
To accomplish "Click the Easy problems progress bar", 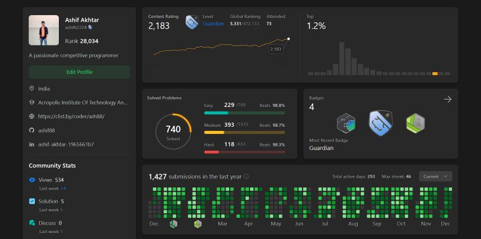I will click(244, 113).
